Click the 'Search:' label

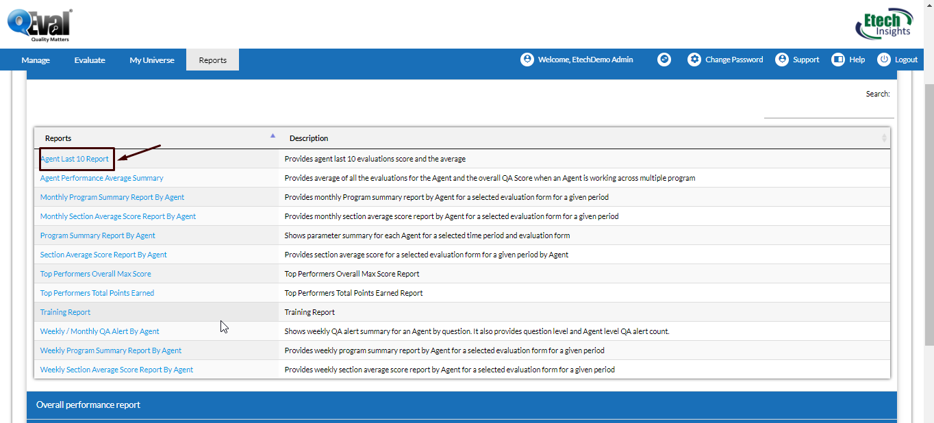pyautogui.click(x=878, y=94)
